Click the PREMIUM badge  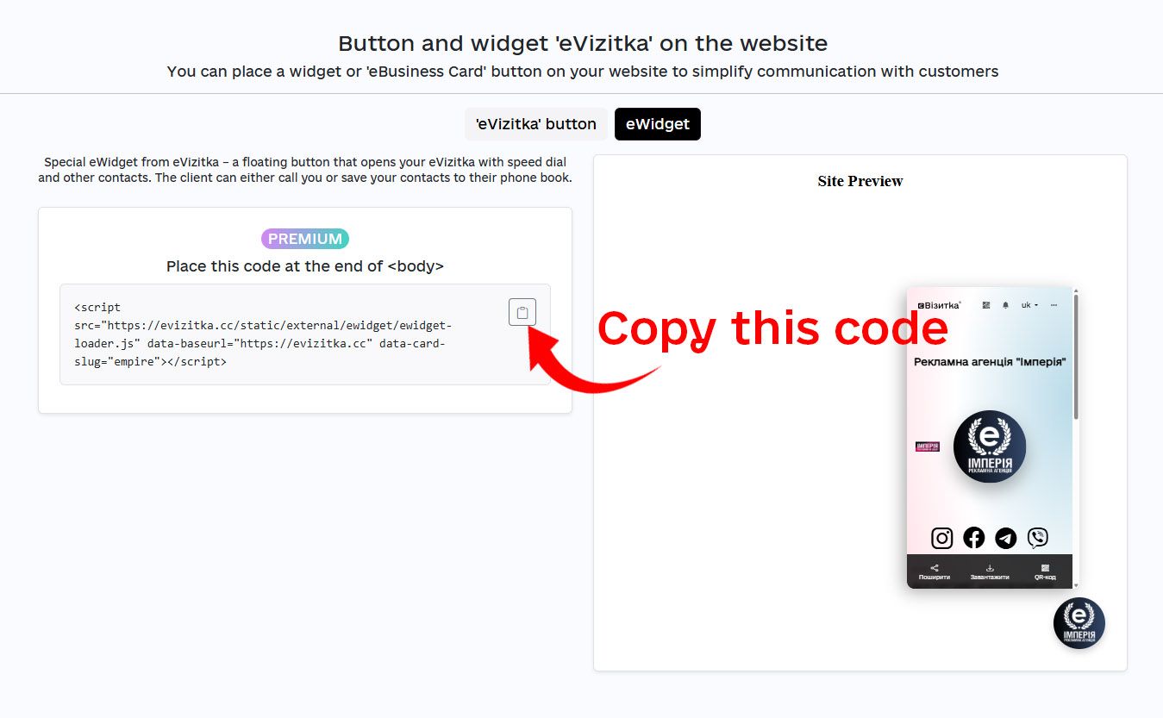point(305,239)
